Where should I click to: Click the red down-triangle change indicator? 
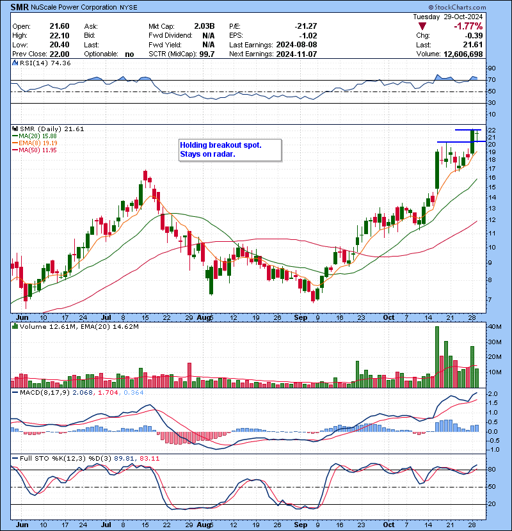click(422, 26)
